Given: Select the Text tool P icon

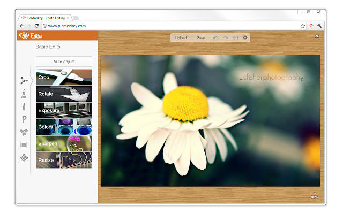Looking at the screenshot, I should (24, 119).
